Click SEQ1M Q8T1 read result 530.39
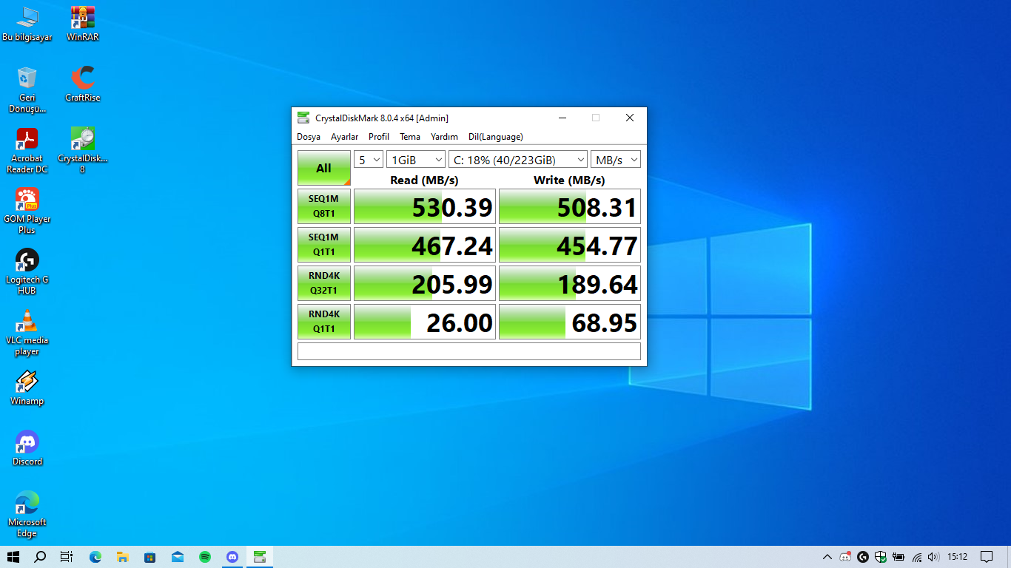The width and height of the screenshot is (1011, 568). pos(425,206)
